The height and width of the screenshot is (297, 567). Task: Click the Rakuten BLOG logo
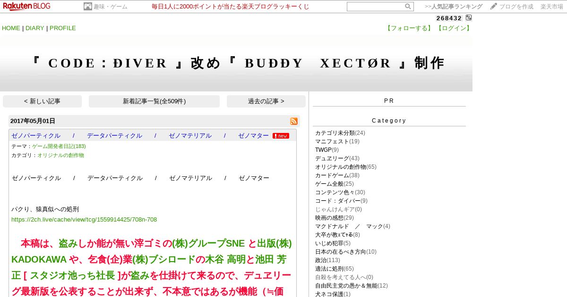[26, 6]
